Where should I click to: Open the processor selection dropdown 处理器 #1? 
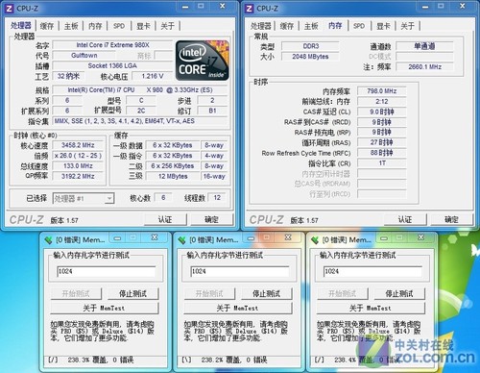click(84, 199)
